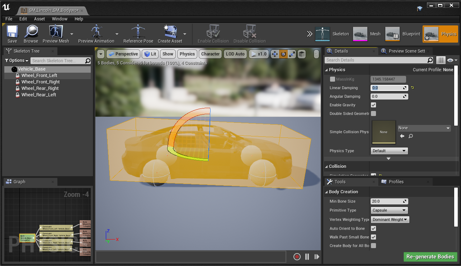The width and height of the screenshot is (461, 266).
Task: Select Wheel_Rear_Right in Skeleton Tree
Action: [x=40, y=88]
